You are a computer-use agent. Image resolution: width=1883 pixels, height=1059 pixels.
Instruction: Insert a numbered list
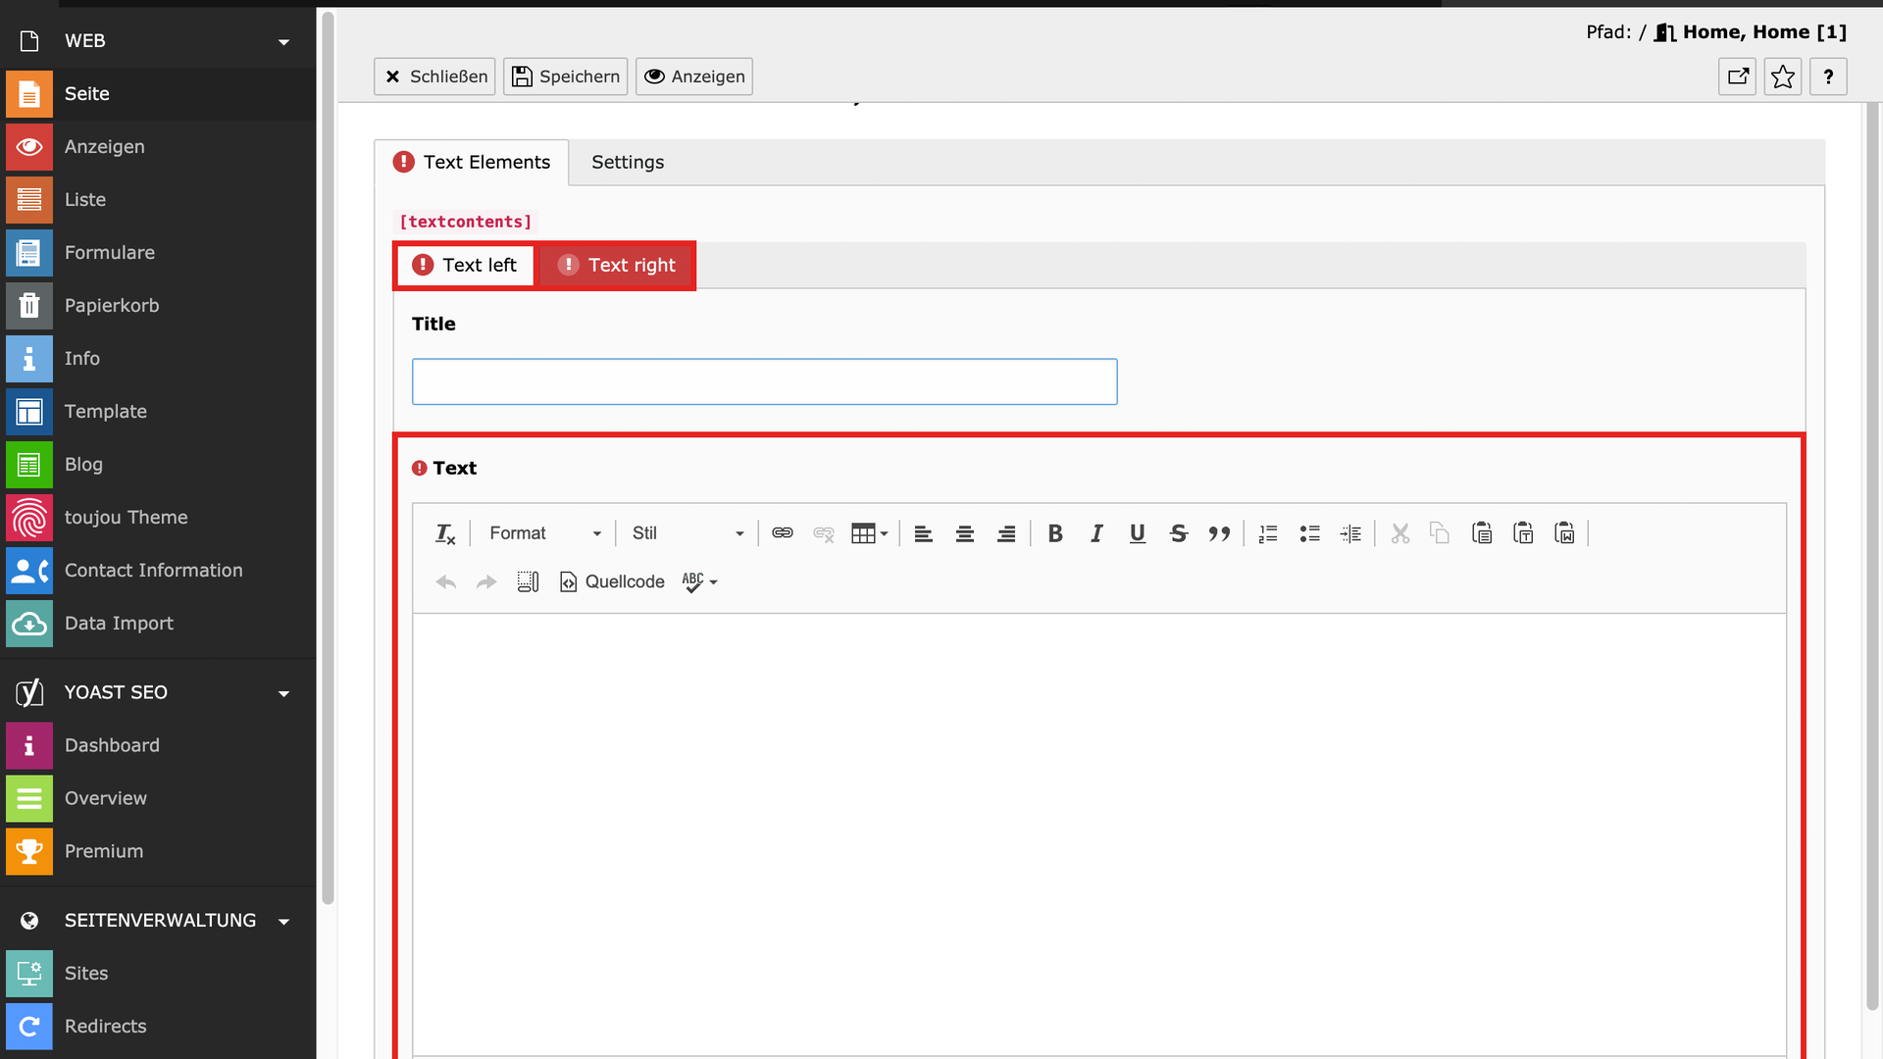[1268, 533]
